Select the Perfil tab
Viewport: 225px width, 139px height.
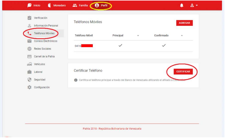101,5
